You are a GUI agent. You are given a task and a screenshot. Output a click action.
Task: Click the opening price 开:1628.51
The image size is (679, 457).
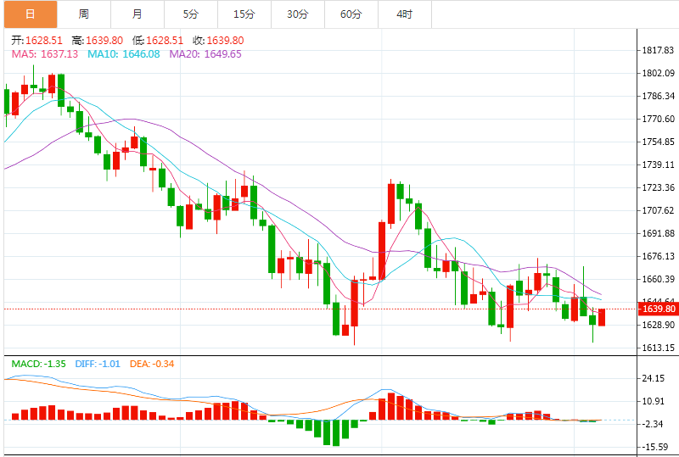coord(36,41)
